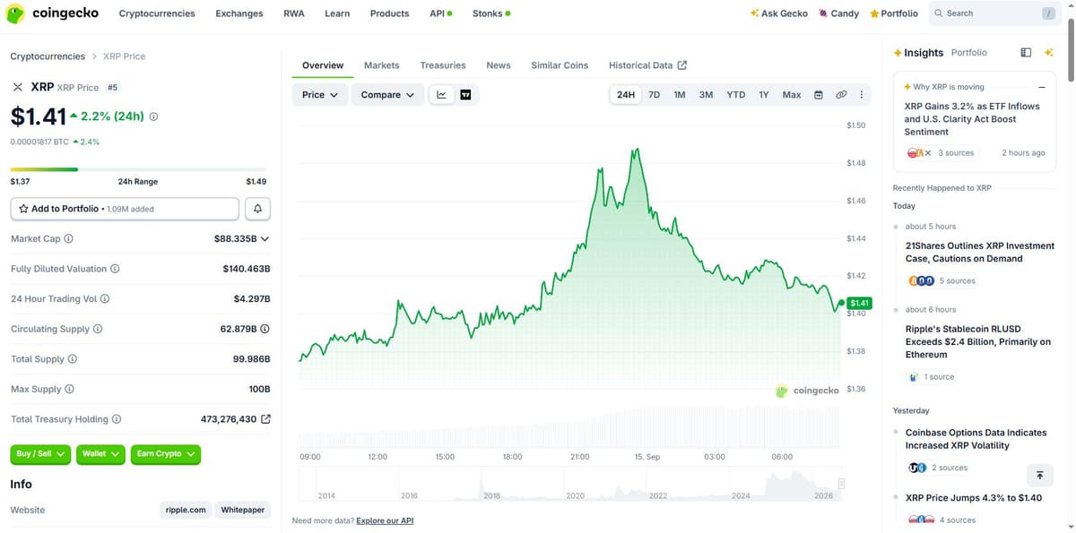This screenshot has height=533, width=1076.
Task: Open Ask Gecko assistant
Action: point(778,13)
